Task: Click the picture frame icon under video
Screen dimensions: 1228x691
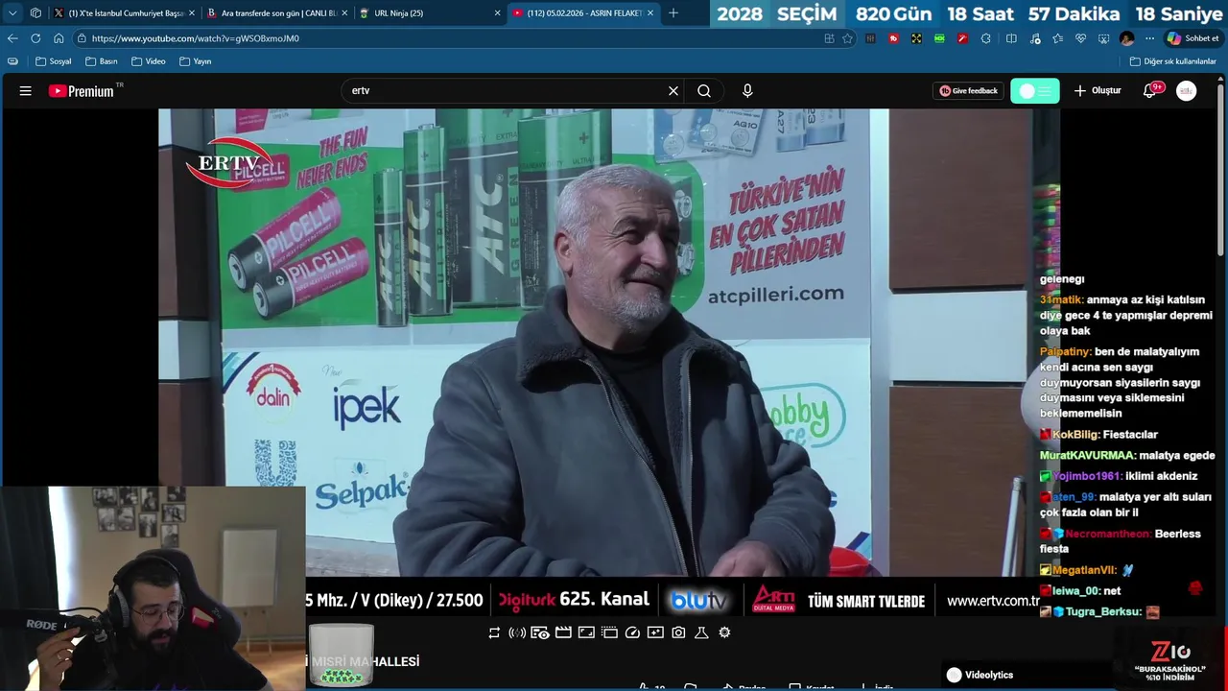Action: pyautogui.click(x=586, y=632)
